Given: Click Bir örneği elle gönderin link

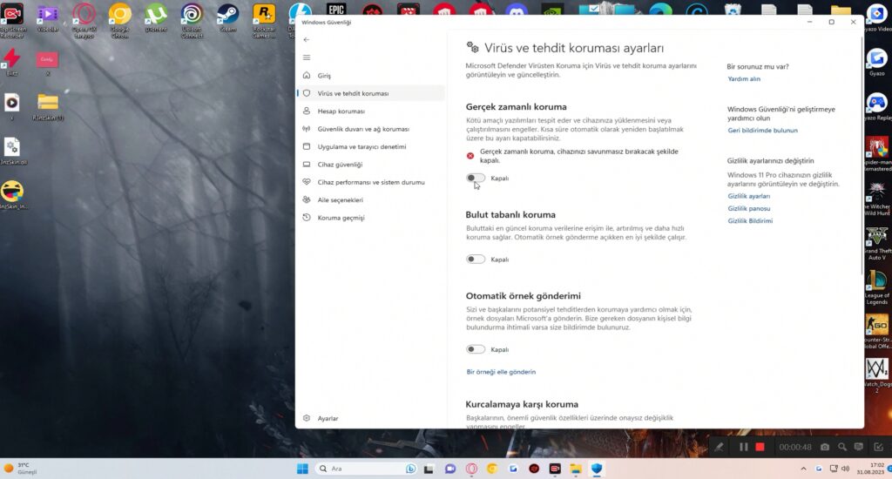Looking at the screenshot, I should click(501, 372).
